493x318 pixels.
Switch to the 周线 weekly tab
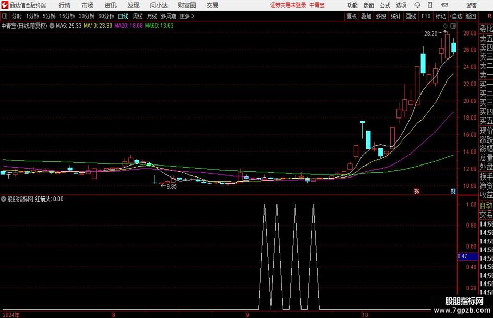click(138, 16)
